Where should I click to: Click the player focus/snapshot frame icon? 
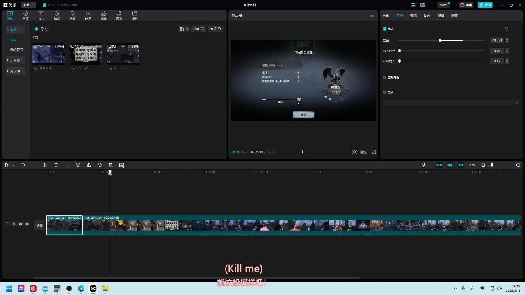(x=354, y=152)
